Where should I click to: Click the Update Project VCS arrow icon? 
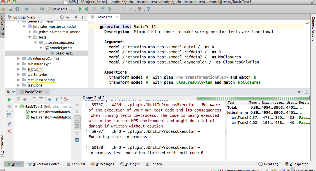click(x=103, y=9)
